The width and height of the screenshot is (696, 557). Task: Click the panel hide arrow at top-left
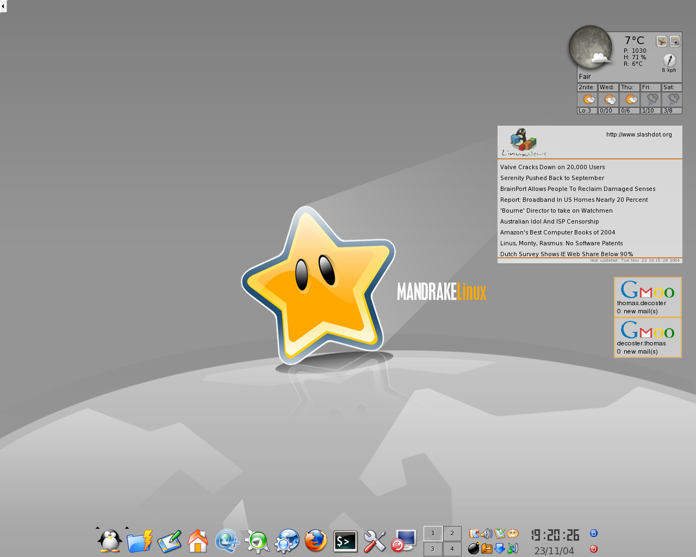(x=3, y=7)
